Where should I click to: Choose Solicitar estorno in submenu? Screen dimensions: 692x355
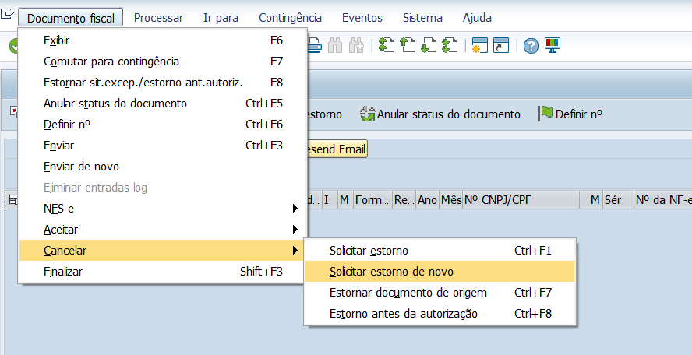click(x=440, y=251)
